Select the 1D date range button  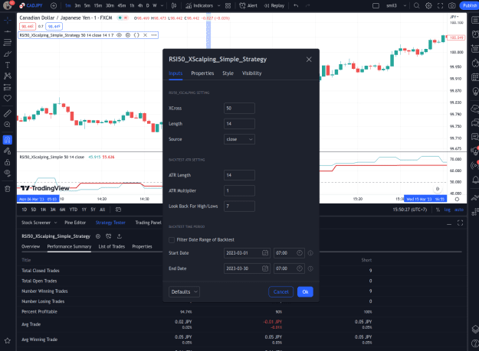25,210
